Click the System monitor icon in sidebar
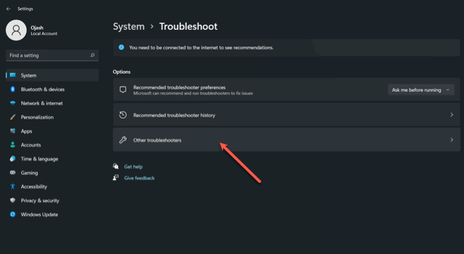Image resolution: width=464 pixels, height=254 pixels. coord(13,75)
